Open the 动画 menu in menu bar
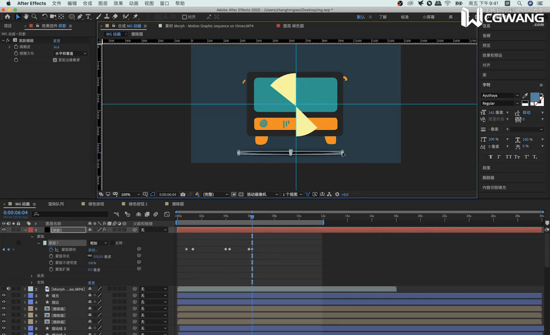This screenshot has height=335, width=550. [133, 4]
